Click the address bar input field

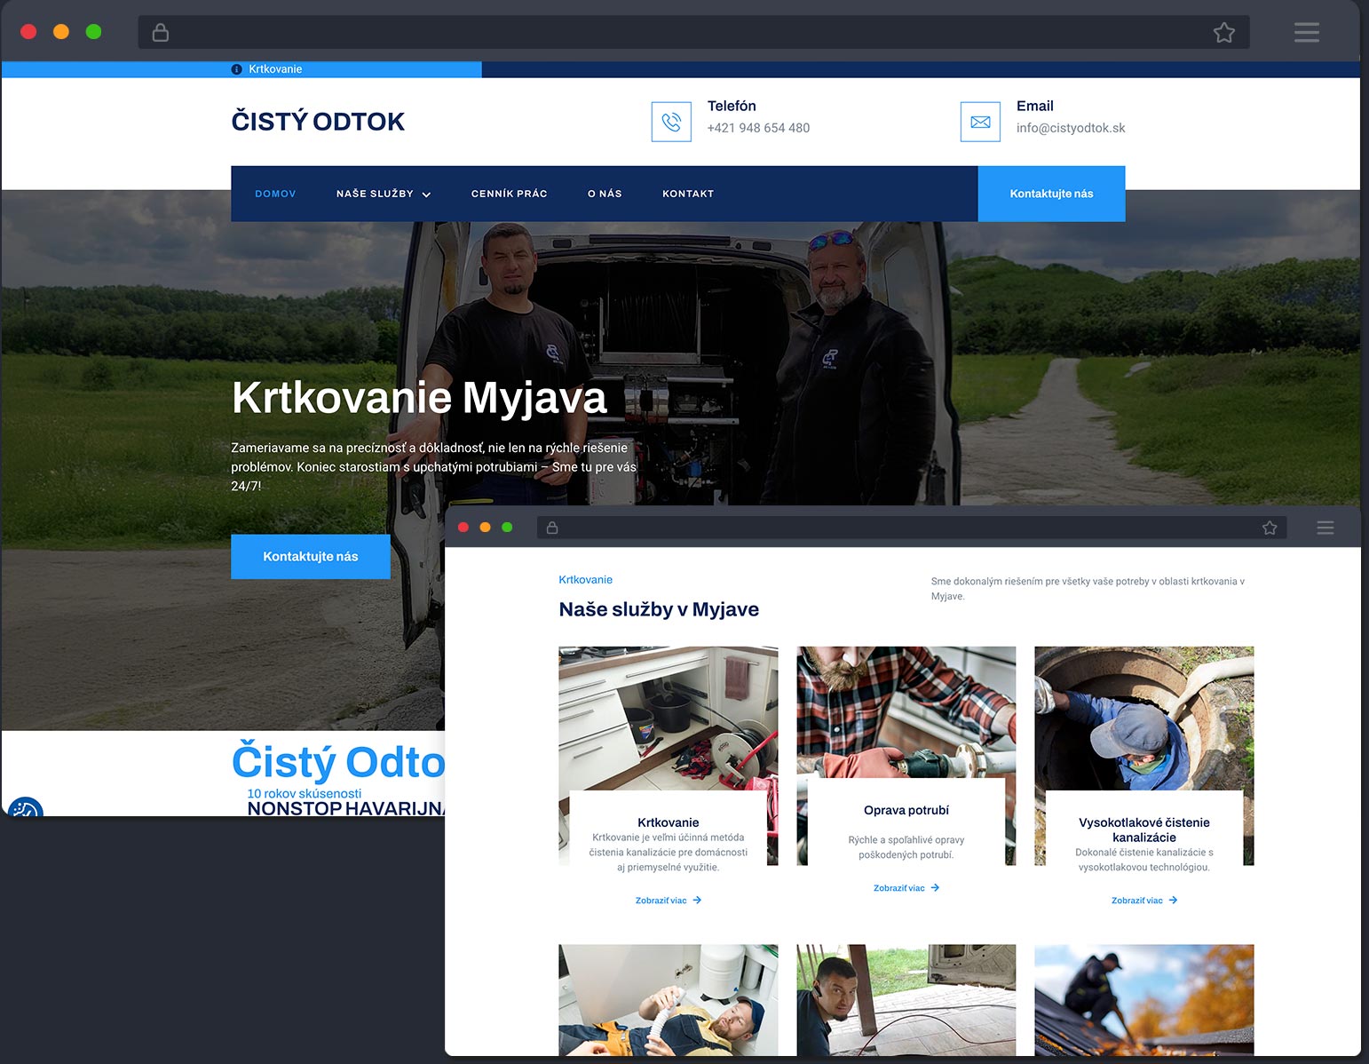(x=621, y=32)
